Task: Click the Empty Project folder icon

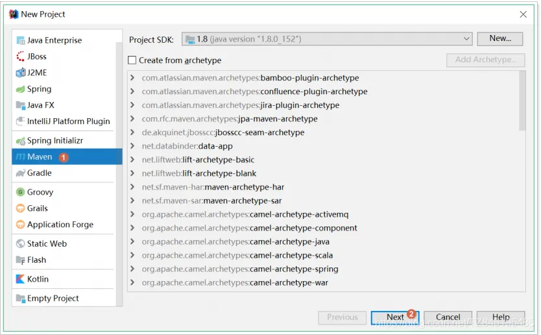Action: click(x=21, y=299)
